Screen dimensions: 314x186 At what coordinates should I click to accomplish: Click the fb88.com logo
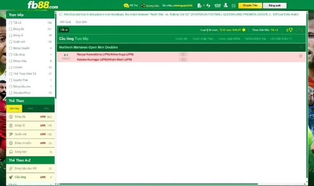tap(43, 5)
